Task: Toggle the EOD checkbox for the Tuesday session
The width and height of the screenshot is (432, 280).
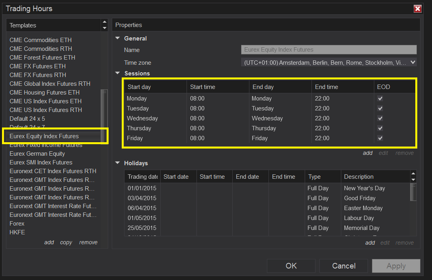Action: pyautogui.click(x=380, y=108)
